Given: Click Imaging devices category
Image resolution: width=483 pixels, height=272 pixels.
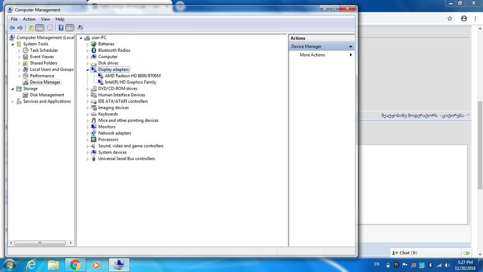Looking at the screenshot, I should [x=113, y=108].
